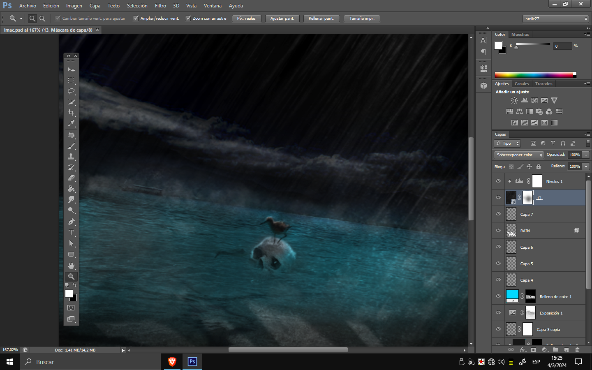
Task: Click the foreground color swatch in toolbox
Action: point(69,293)
